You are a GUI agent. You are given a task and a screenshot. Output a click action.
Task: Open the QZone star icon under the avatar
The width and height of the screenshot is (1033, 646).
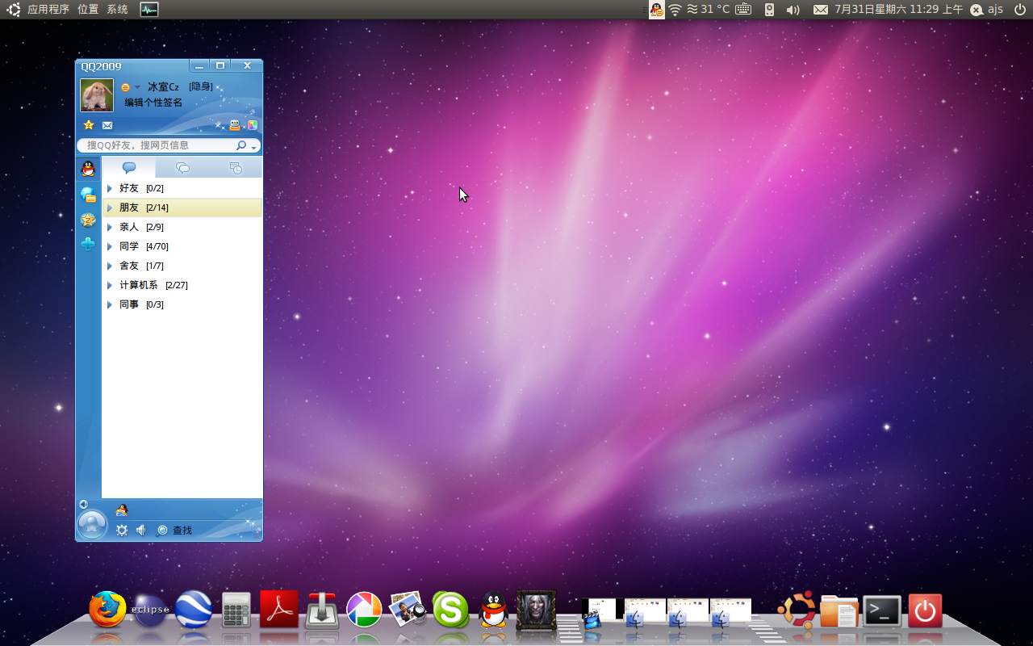89,125
